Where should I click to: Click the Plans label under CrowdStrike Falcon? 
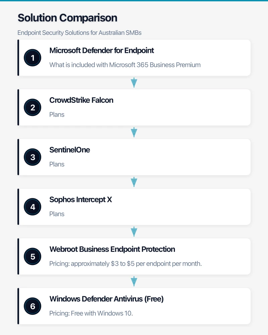pyautogui.click(x=57, y=115)
